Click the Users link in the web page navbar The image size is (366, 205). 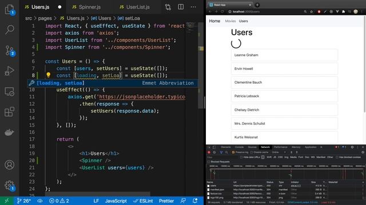[x=243, y=21]
